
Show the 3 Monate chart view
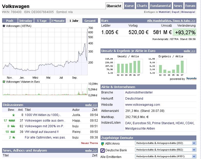pyautogui.click(x=58, y=21)
